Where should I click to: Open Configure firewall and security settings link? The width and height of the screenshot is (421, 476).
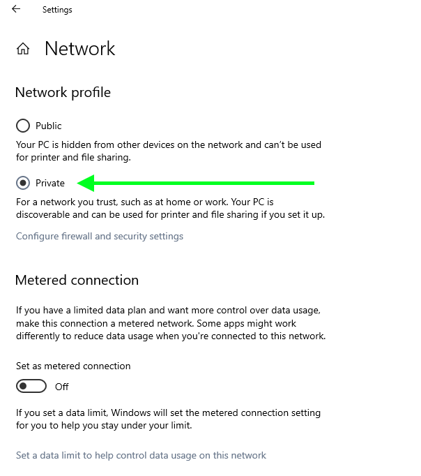[x=100, y=236]
